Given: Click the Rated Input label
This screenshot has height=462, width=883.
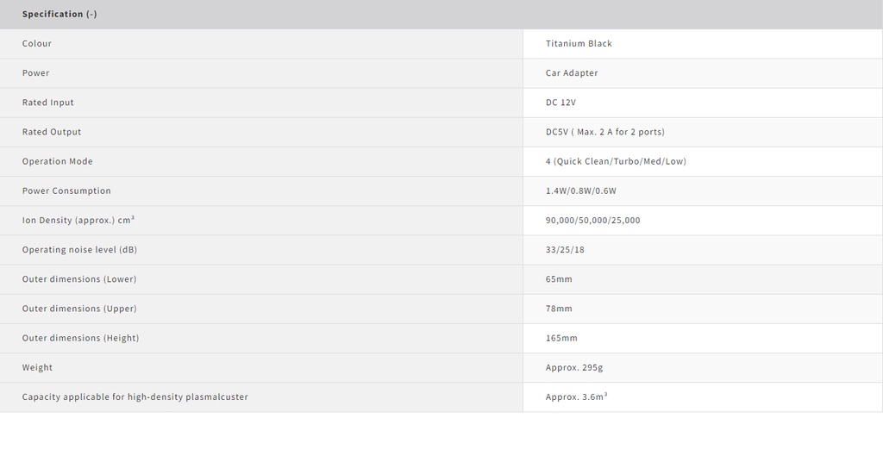Looking at the screenshot, I should pyautogui.click(x=48, y=103).
